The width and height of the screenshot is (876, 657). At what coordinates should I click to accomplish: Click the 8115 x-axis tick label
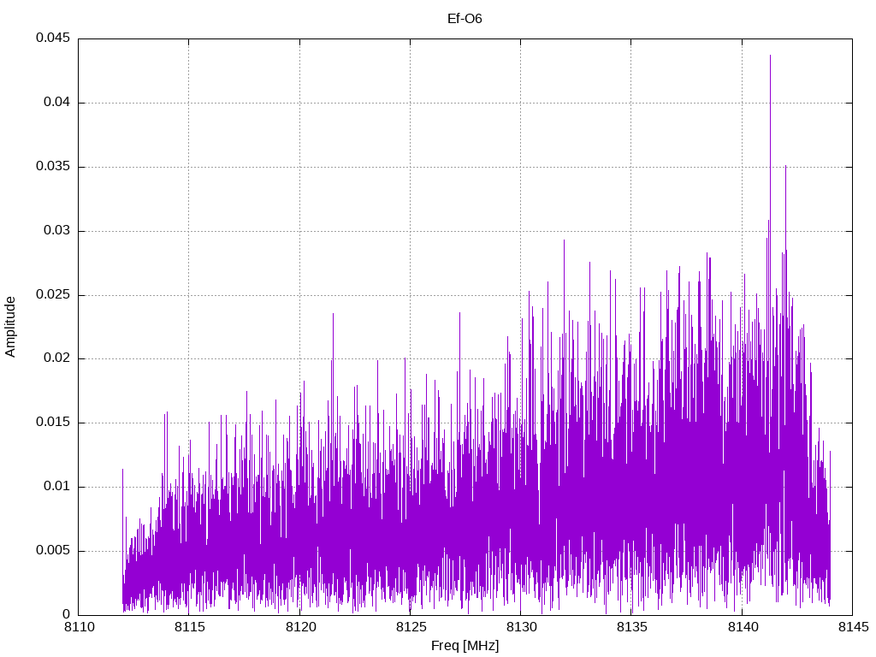(190, 627)
